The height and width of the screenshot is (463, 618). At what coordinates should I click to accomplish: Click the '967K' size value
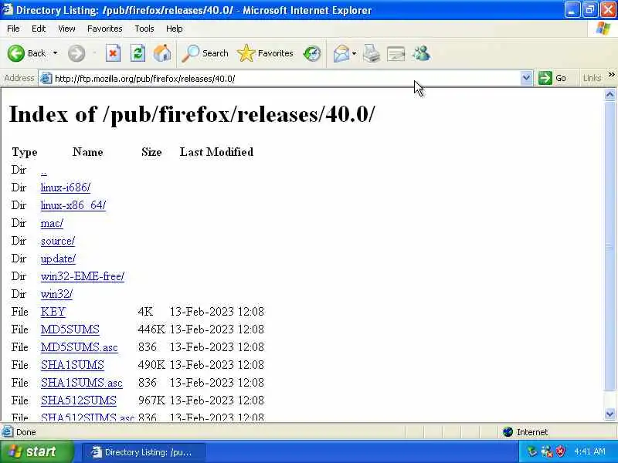coord(151,400)
